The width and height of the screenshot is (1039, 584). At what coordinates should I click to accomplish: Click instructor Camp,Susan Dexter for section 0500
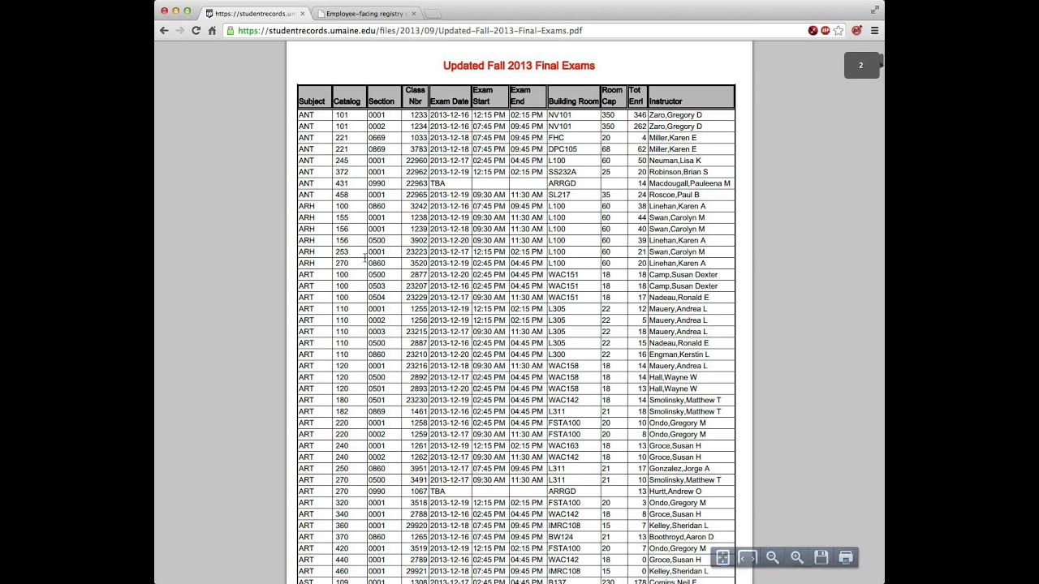coord(683,274)
